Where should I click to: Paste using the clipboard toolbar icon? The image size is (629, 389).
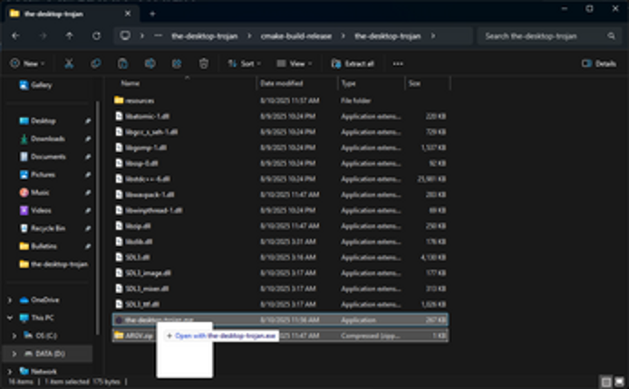(122, 63)
